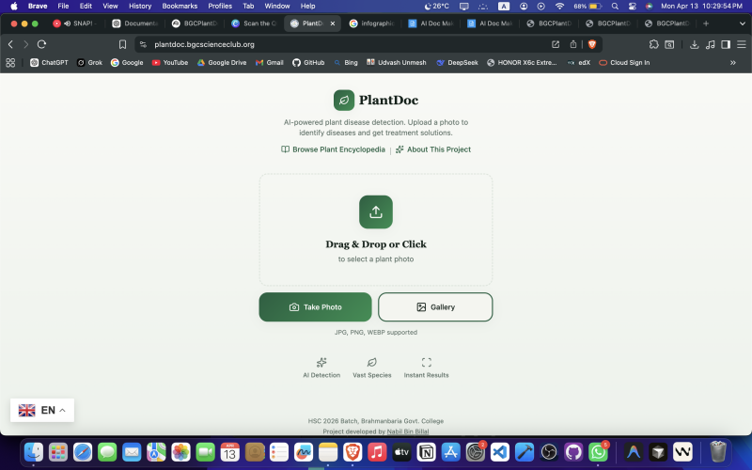The width and height of the screenshot is (752, 470).
Task: Open the extensions puzzle icon
Action: (x=653, y=44)
